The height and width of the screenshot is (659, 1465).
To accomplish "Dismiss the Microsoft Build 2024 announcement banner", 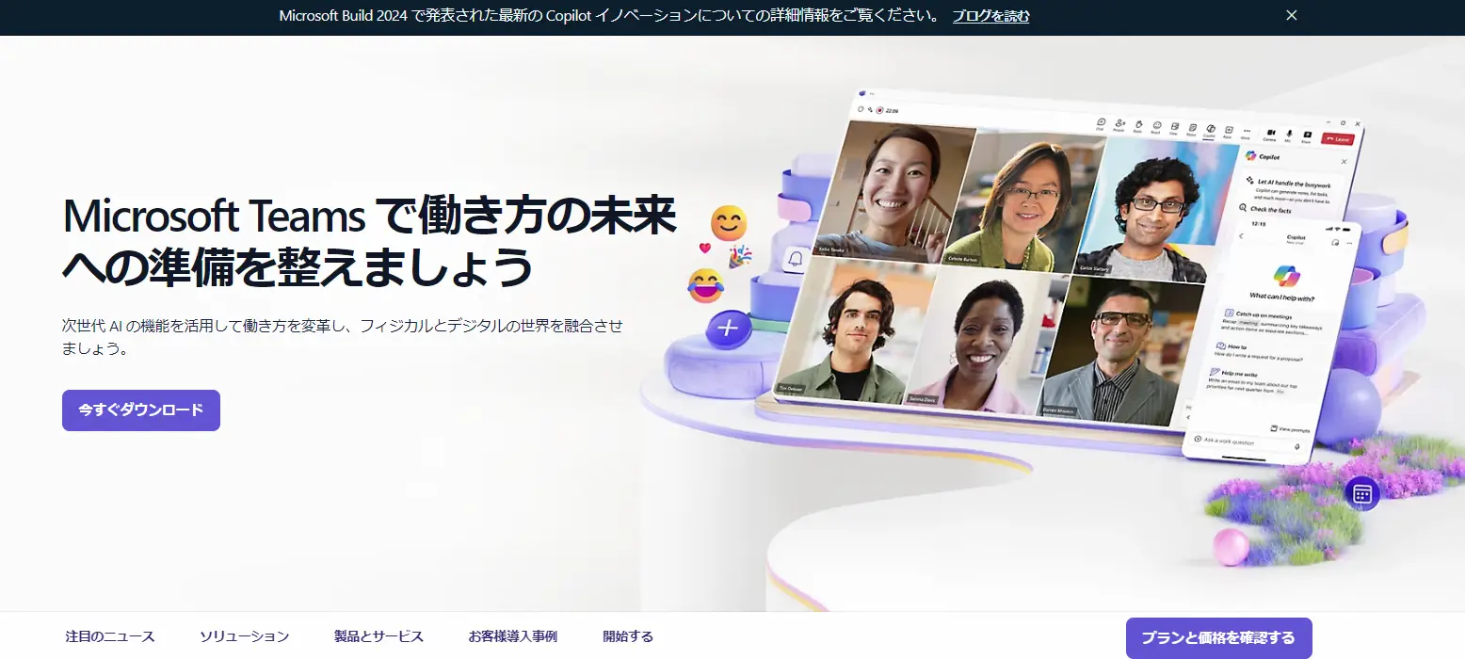I will [1292, 15].
